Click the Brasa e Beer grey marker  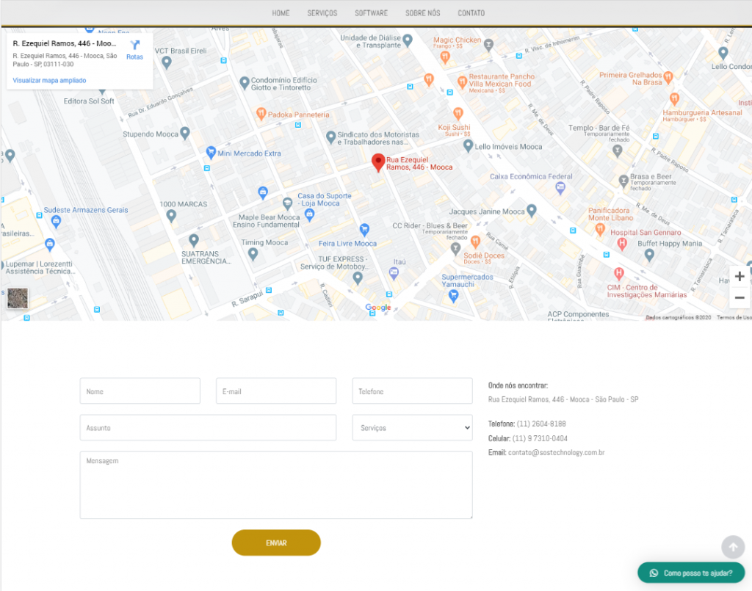click(x=623, y=181)
